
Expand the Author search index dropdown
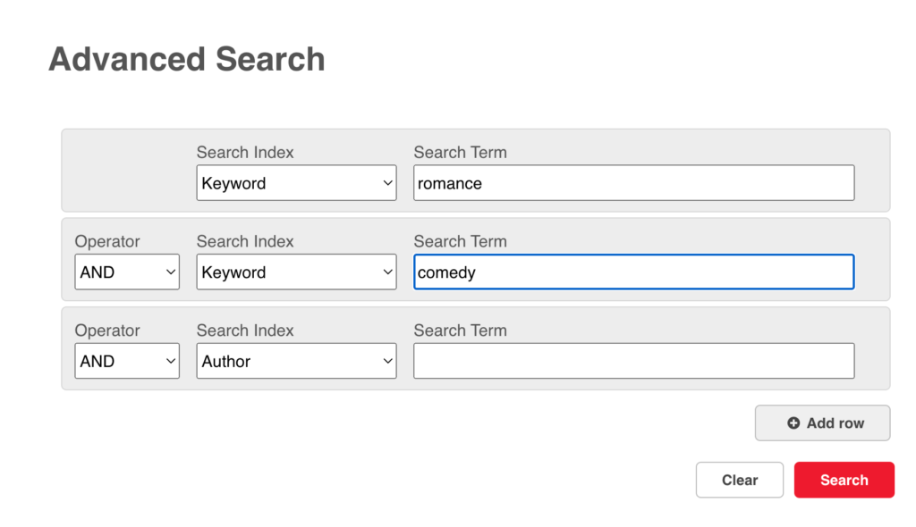point(296,361)
